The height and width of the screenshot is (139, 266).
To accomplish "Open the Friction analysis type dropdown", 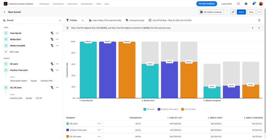I will (x=75, y=20).
